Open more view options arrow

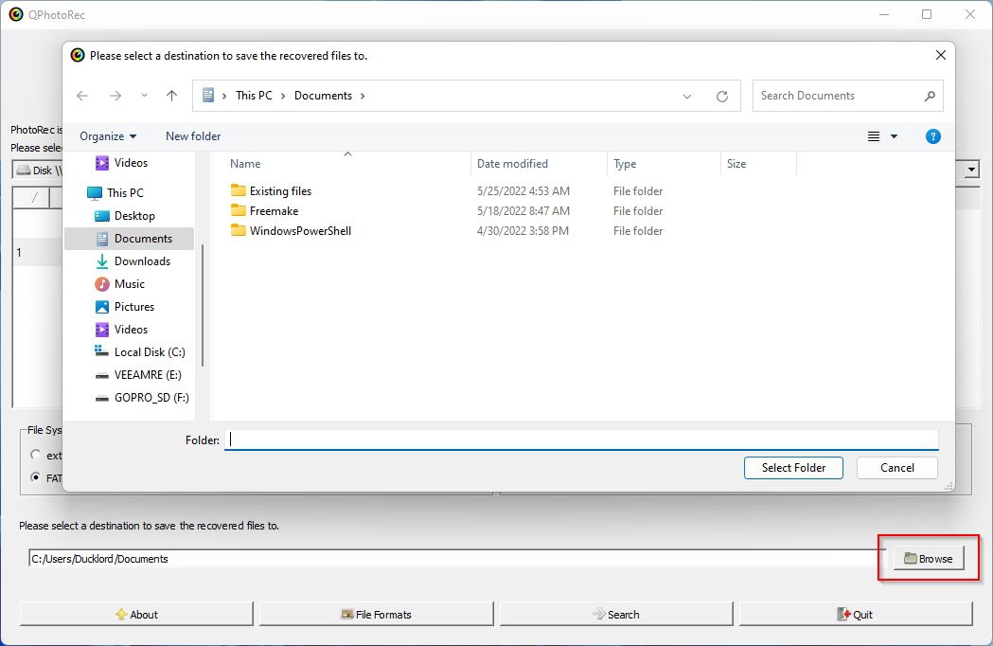click(895, 136)
